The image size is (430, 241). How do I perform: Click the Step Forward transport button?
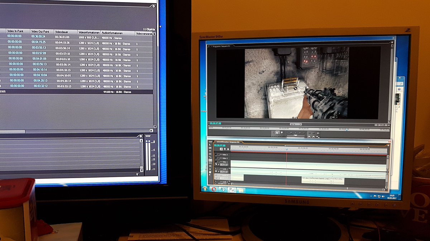tap(300, 132)
